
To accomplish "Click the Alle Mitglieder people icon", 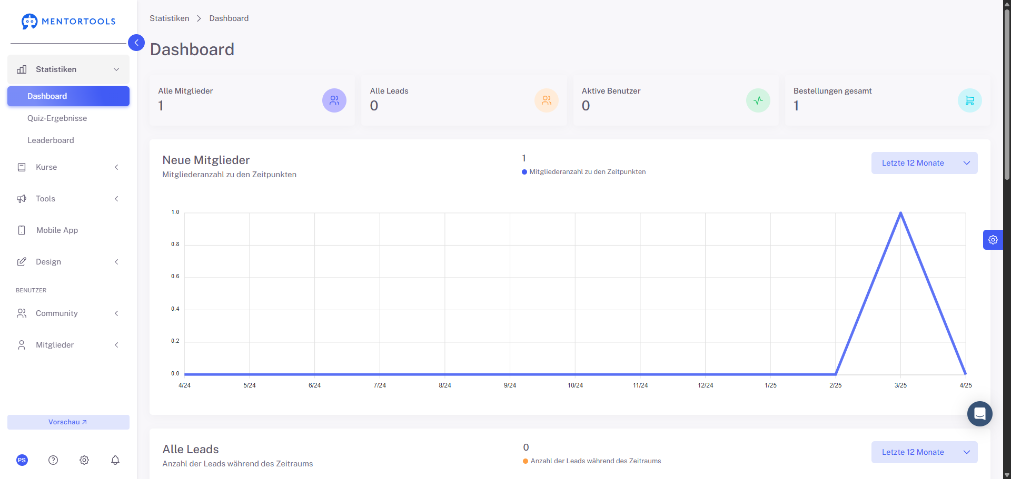I will 334,100.
